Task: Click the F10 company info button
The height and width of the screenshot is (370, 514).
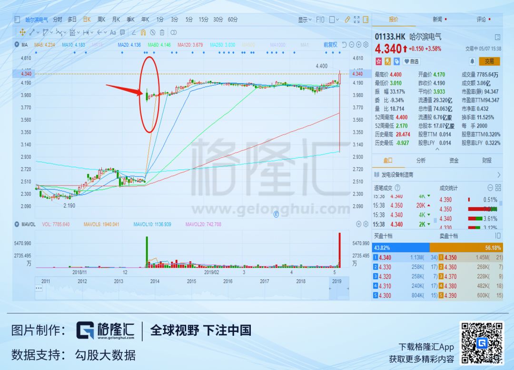Action: click(320, 19)
